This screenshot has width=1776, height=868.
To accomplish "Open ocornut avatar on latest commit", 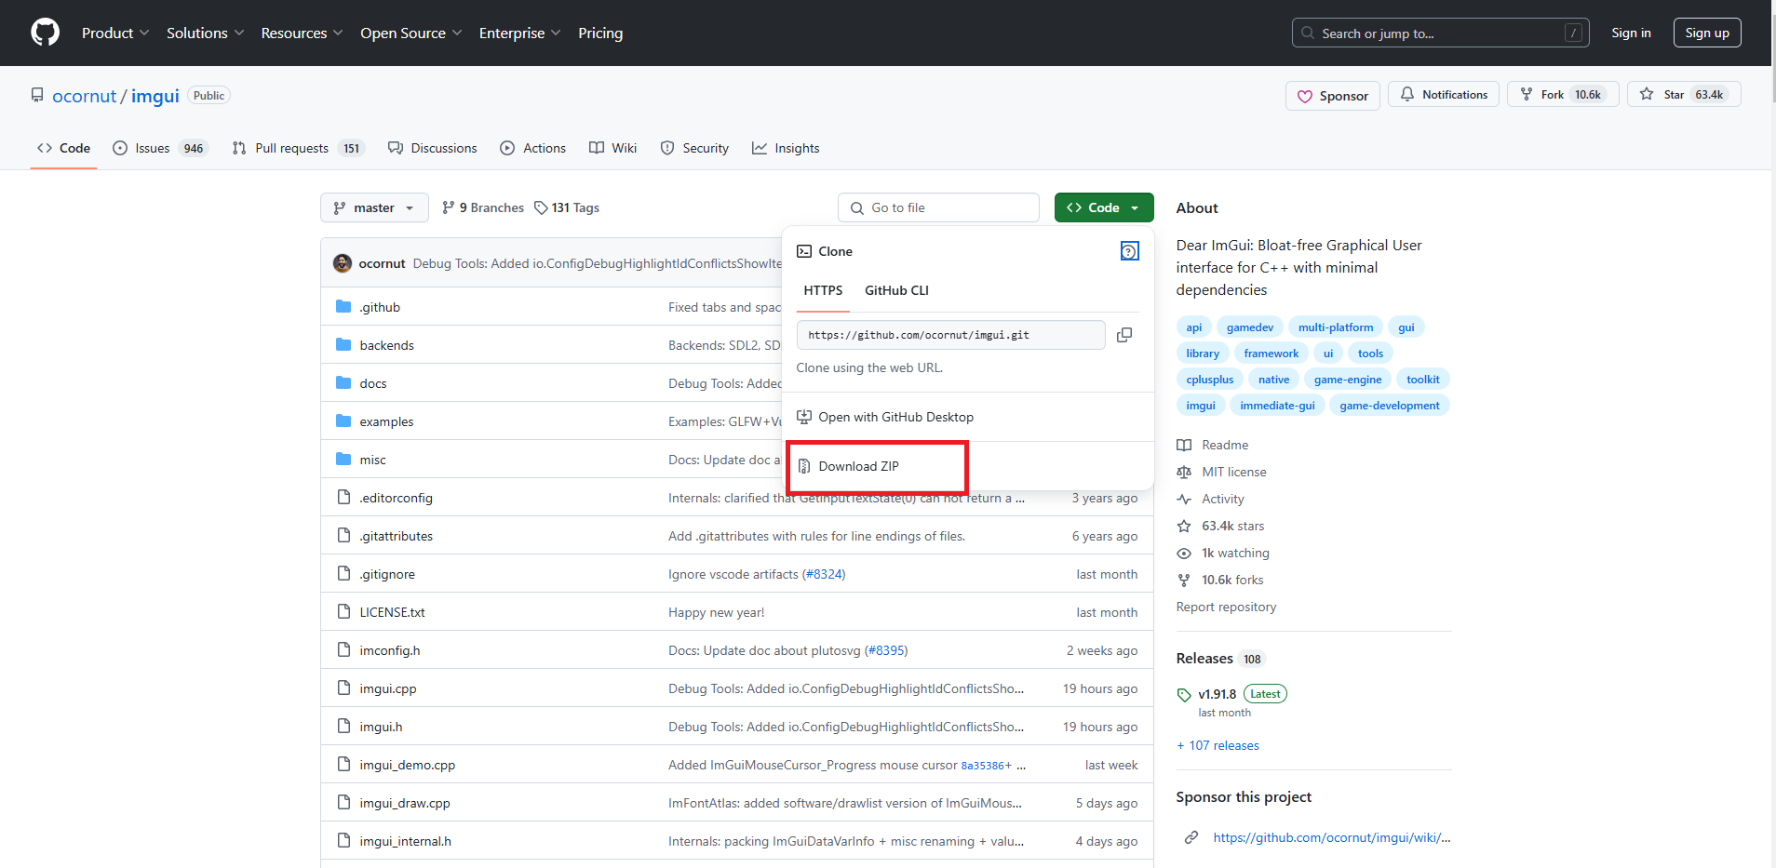I will point(343,263).
